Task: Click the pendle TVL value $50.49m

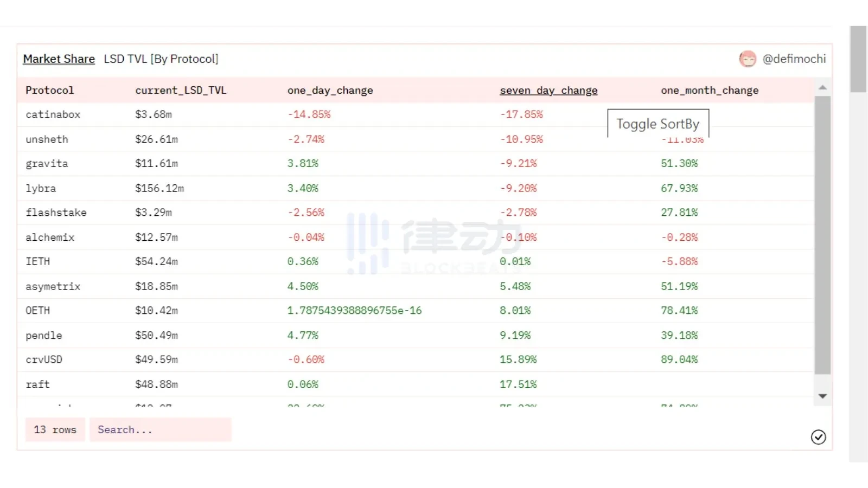Action: coord(156,336)
